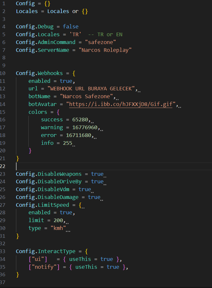Click the WEBHOOK URL BURAYA GELECEK string
212x288 pixels.
(x=91, y=88)
